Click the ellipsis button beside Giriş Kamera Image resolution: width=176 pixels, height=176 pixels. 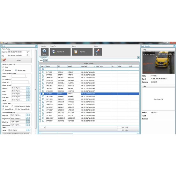click(x=29, y=118)
